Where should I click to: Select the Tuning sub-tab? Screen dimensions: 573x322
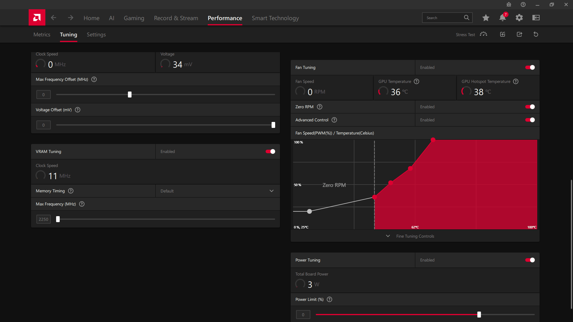[x=68, y=35]
